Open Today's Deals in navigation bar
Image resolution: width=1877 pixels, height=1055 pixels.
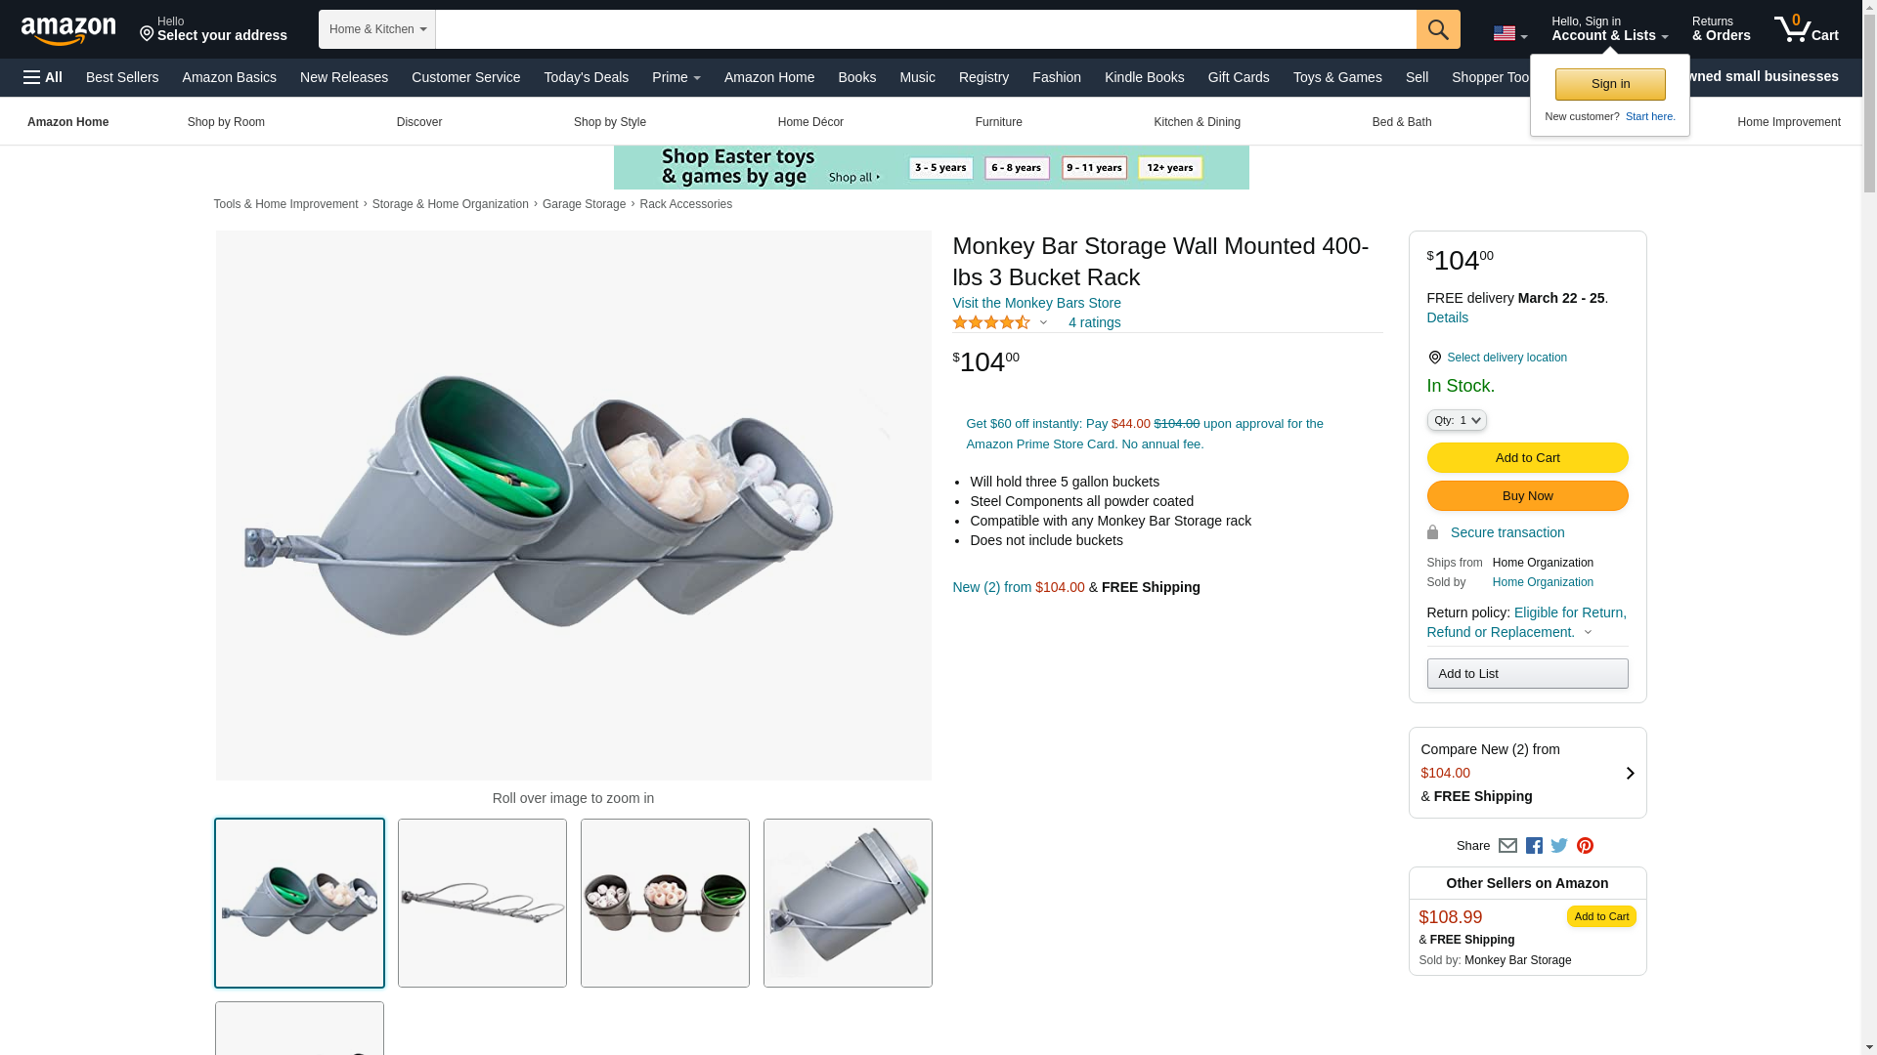(586, 77)
